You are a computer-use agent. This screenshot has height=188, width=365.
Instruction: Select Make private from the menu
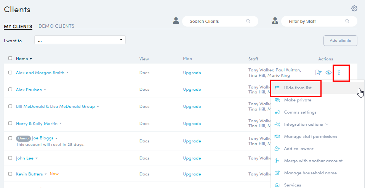pyautogui.click(x=298, y=100)
